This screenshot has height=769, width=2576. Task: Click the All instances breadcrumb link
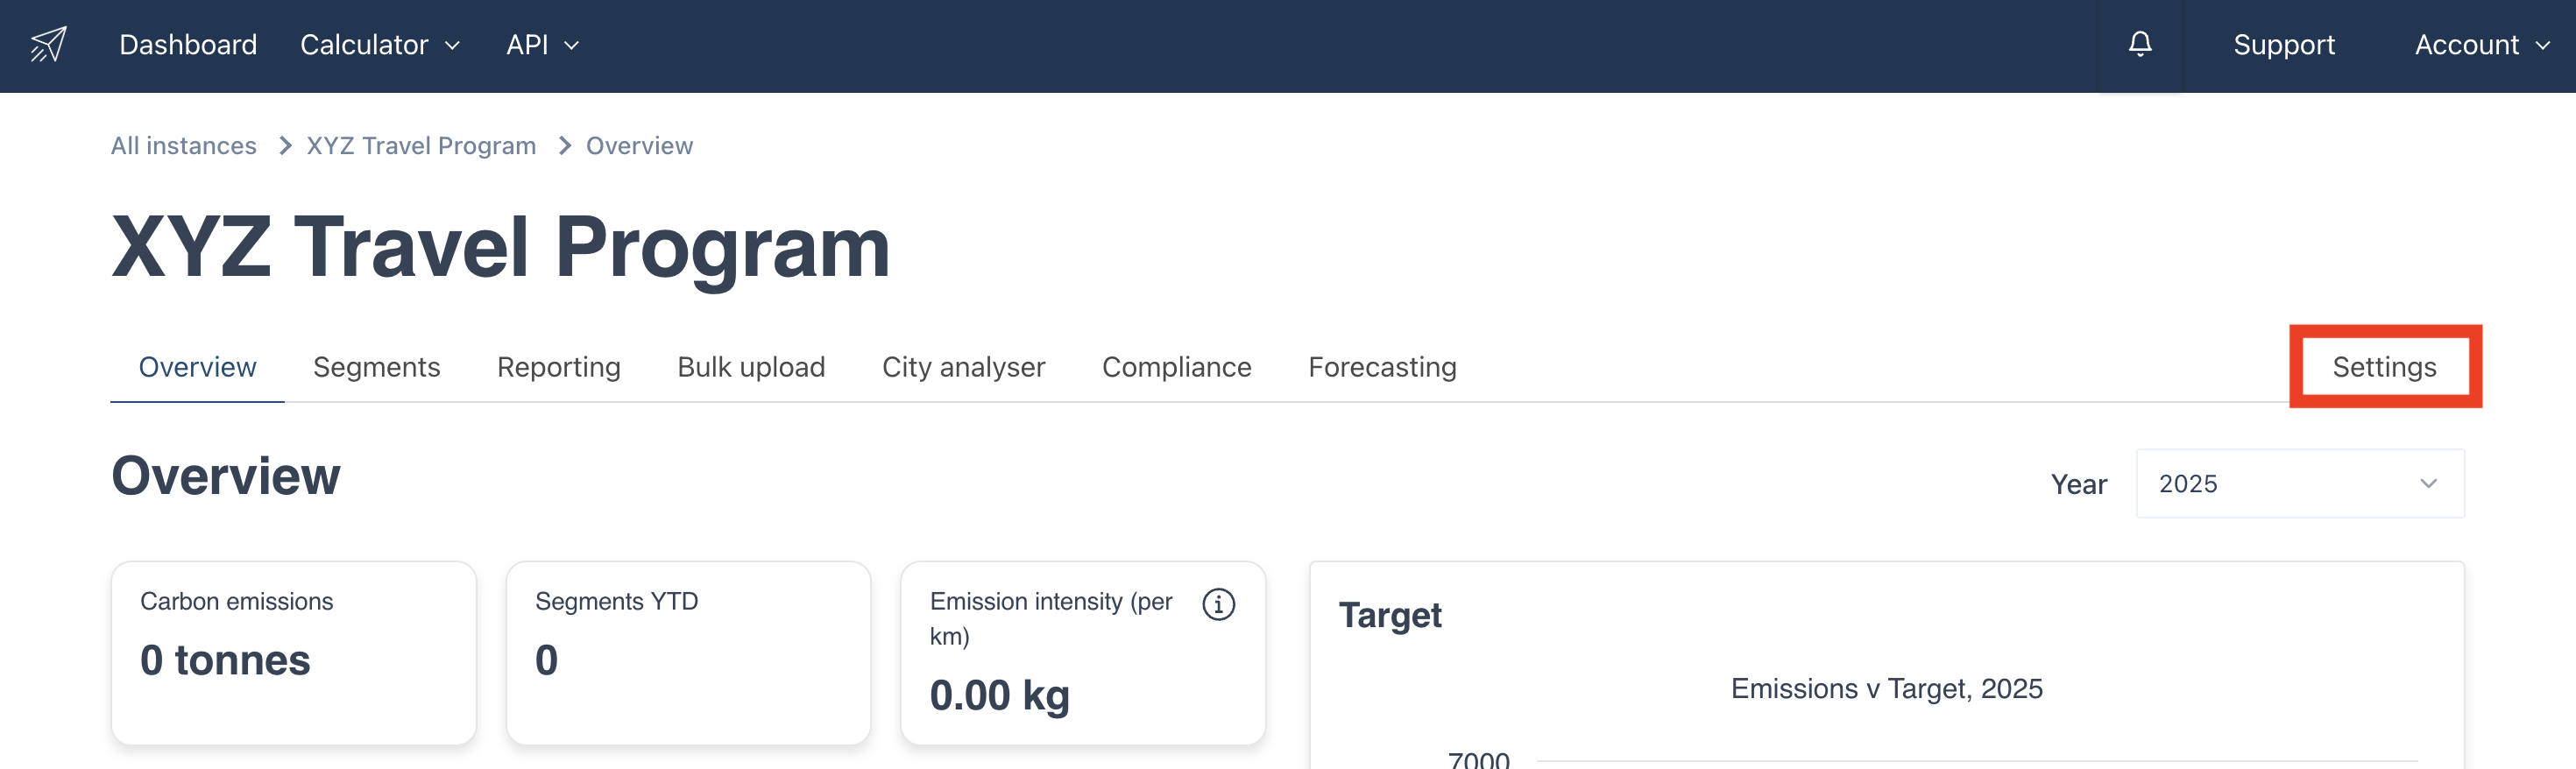pyautogui.click(x=184, y=146)
